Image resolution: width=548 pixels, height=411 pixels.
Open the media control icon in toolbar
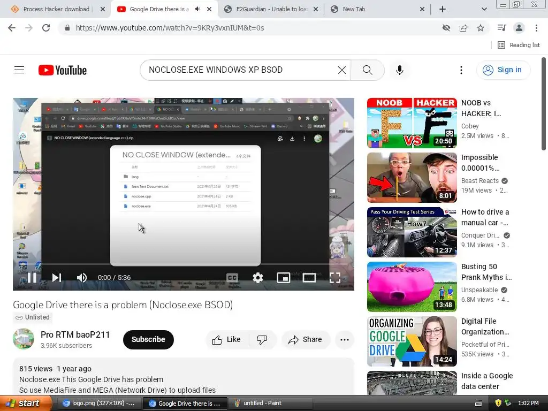pyautogui.click(x=501, y=28)
